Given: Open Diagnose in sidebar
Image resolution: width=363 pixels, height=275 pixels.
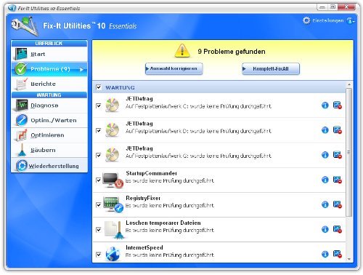Looking at the screenshot, I should point(49,105).
